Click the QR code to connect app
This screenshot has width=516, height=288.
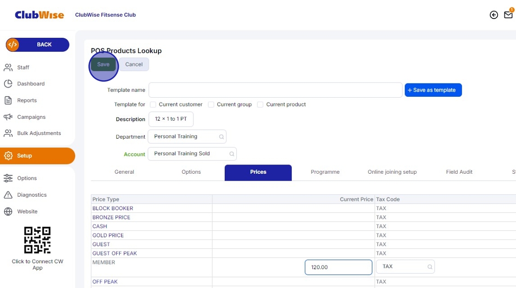(37, 240)
